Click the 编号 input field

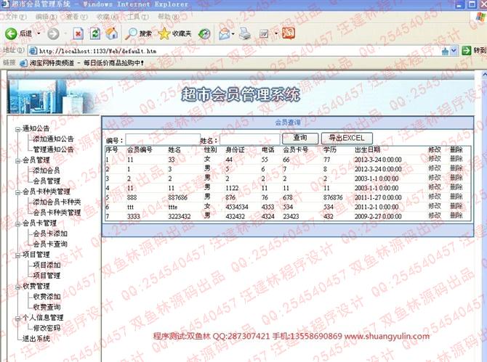click(x=163, y=140)
